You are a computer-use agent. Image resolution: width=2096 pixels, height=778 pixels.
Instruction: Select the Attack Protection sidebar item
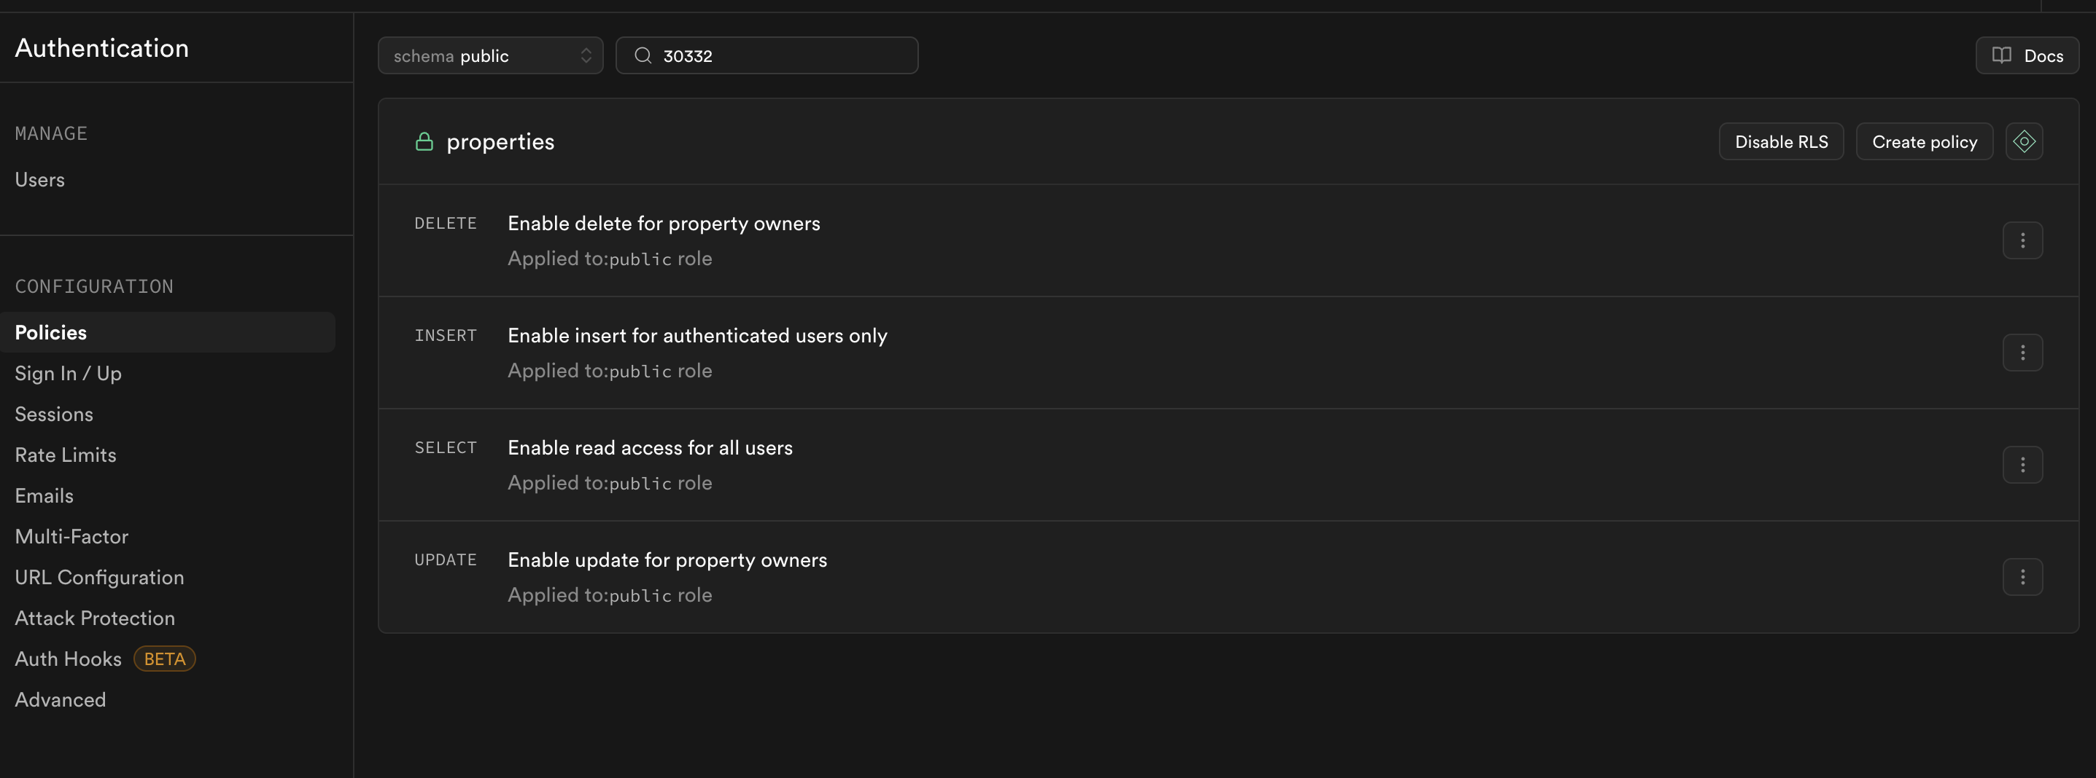click(96, 618)
